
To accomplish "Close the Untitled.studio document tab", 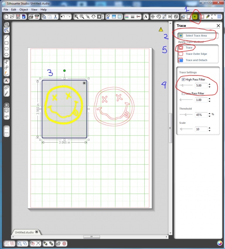I will point(37,232).
